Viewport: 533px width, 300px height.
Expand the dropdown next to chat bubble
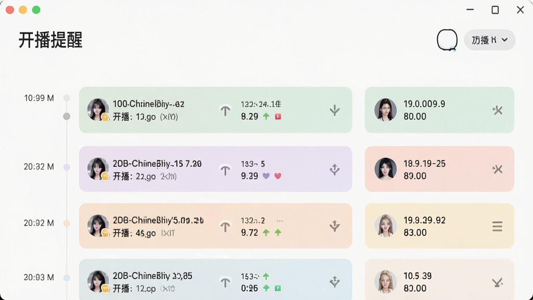coord(489,40)
